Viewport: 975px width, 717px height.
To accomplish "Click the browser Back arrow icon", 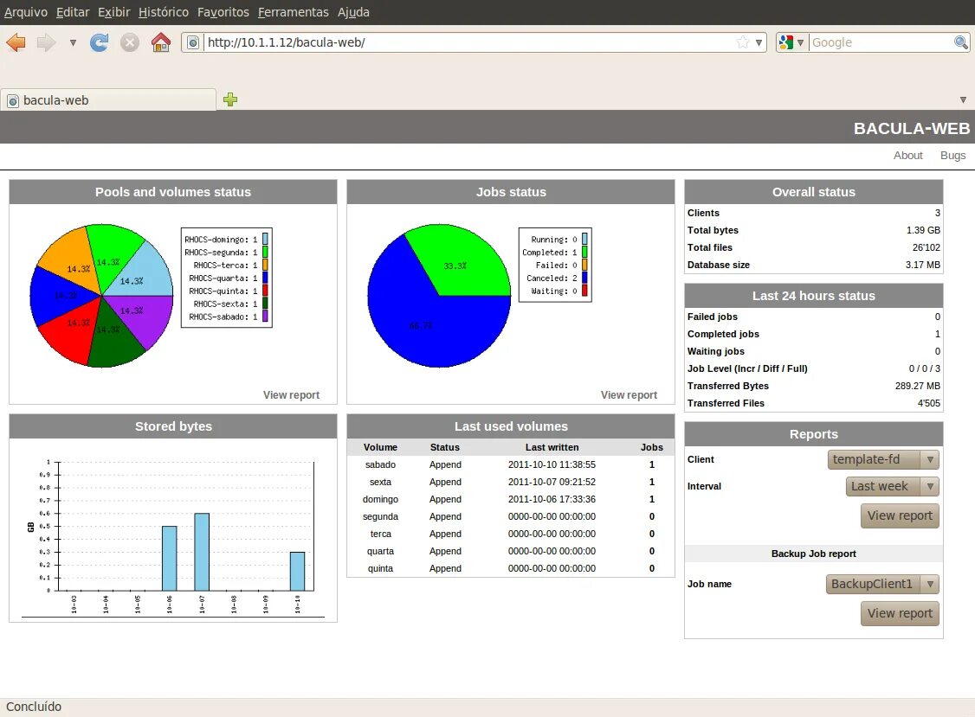I will [16, 42].
